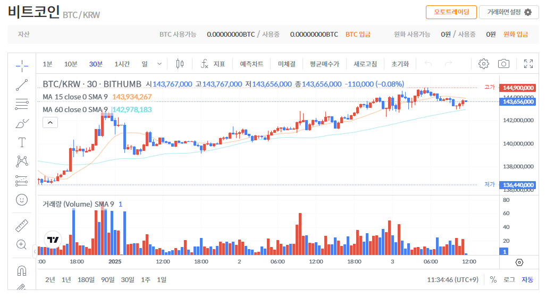The image size is (546, 298).
Task: Toggle percent scale mode
Action: [x=493, y=279]
